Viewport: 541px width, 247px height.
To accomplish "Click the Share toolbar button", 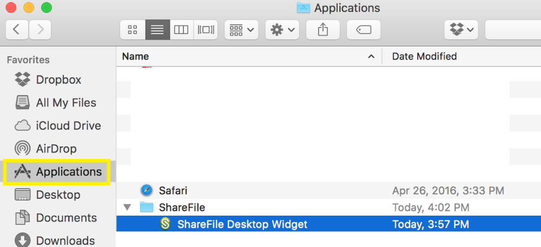I will pyautogui.click(x=322, y=30).
